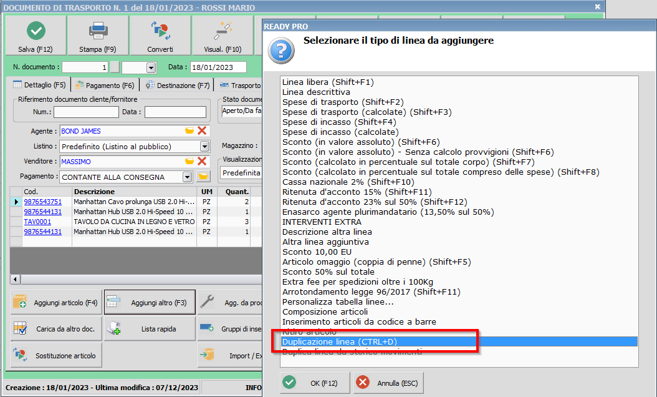Select Sconto 10,00 EU entry

(x=317, y=252)
